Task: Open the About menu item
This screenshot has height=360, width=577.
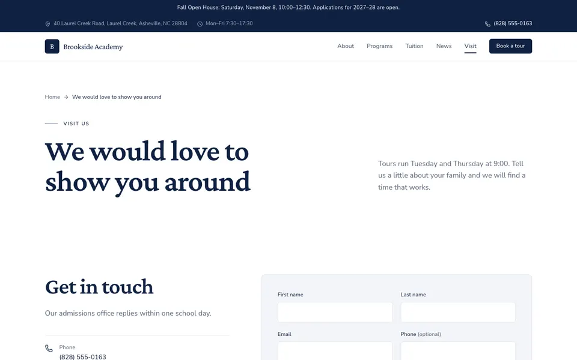Action: (x=346, y=46)
